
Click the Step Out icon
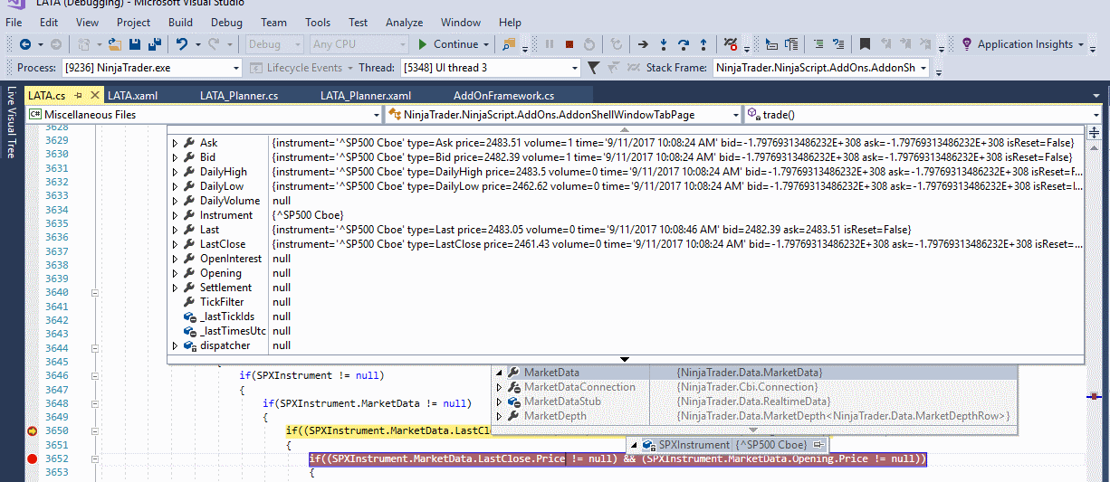[x=703, y=44]
